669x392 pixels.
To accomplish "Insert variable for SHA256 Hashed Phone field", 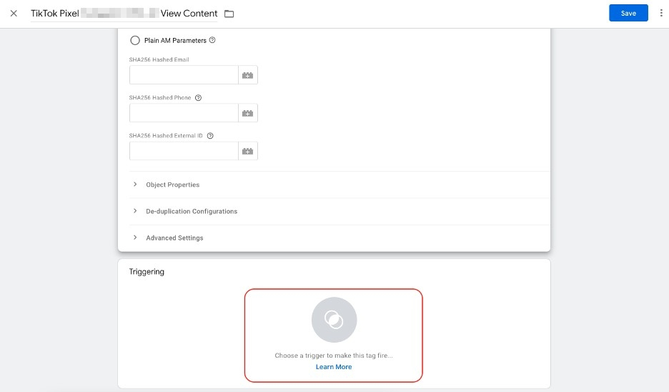I will 248,113.
